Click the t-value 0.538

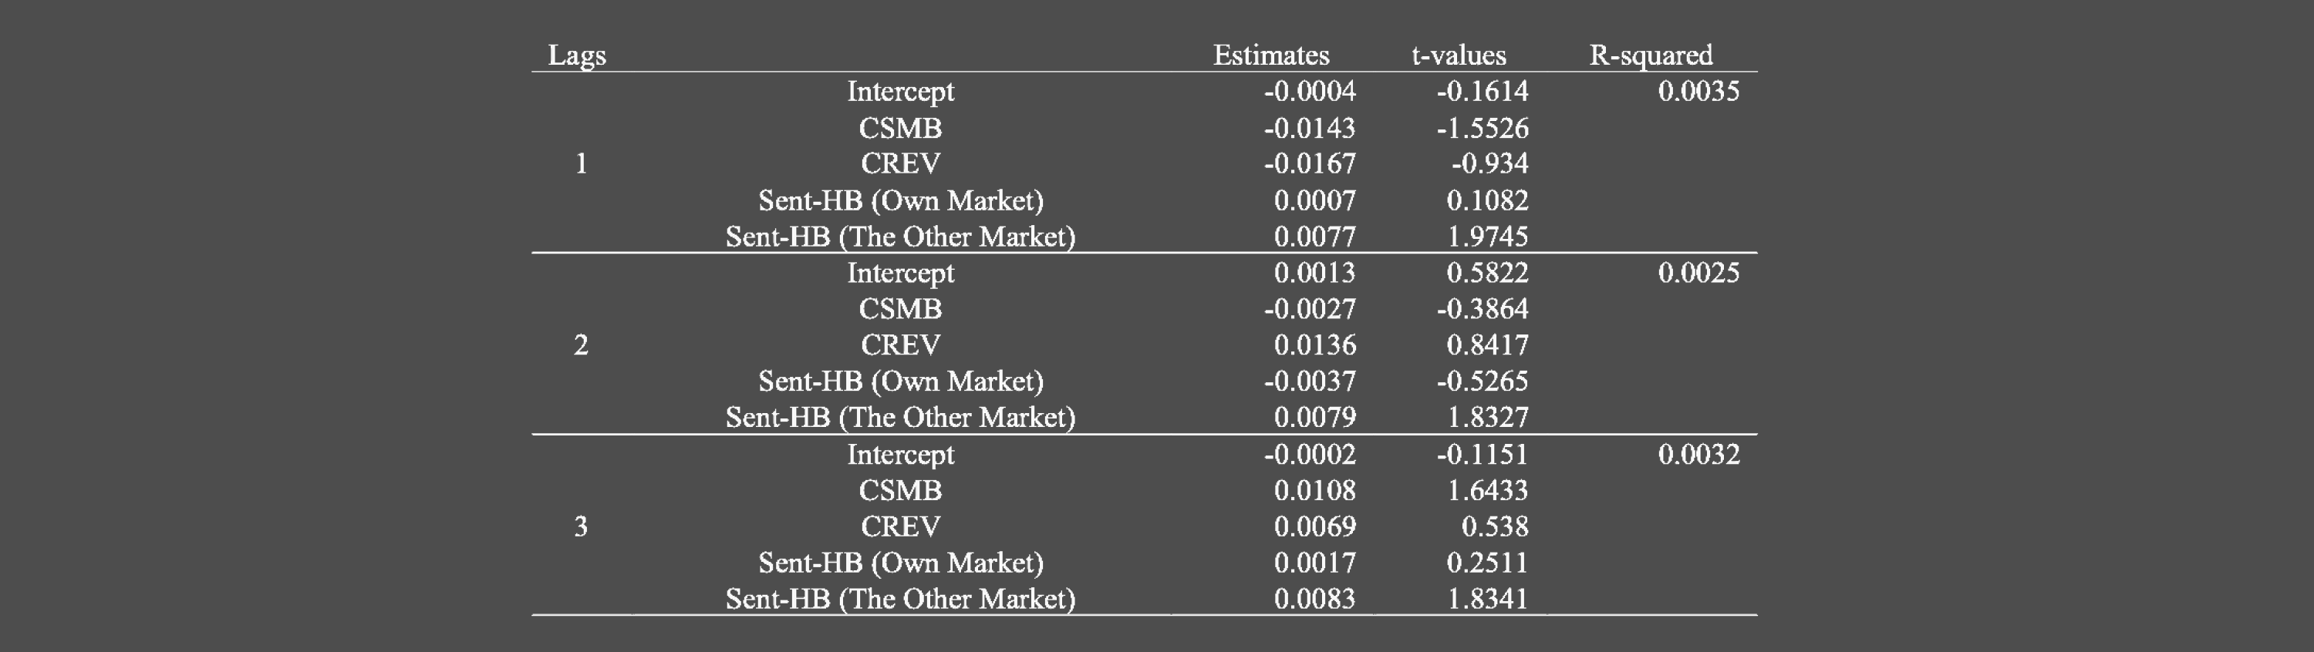1494,526
